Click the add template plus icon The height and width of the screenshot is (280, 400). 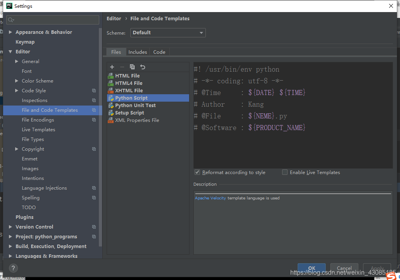click(112, 67)
